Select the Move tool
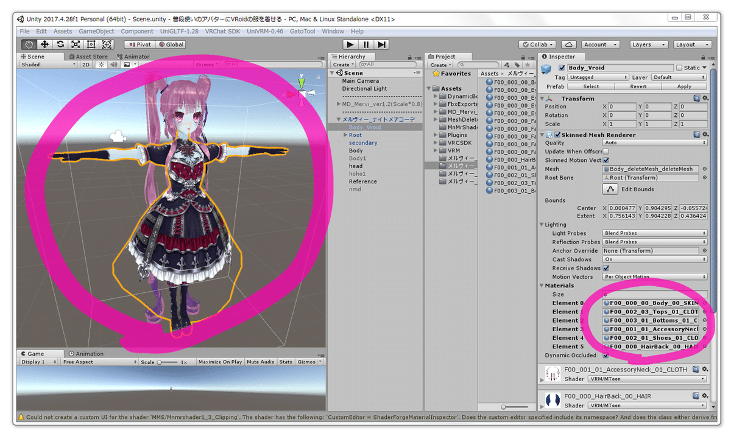Screen dimensions: 731x439 pos(44,44)
